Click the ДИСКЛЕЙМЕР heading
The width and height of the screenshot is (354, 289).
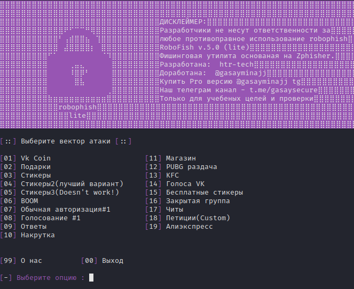pos(182,22)
